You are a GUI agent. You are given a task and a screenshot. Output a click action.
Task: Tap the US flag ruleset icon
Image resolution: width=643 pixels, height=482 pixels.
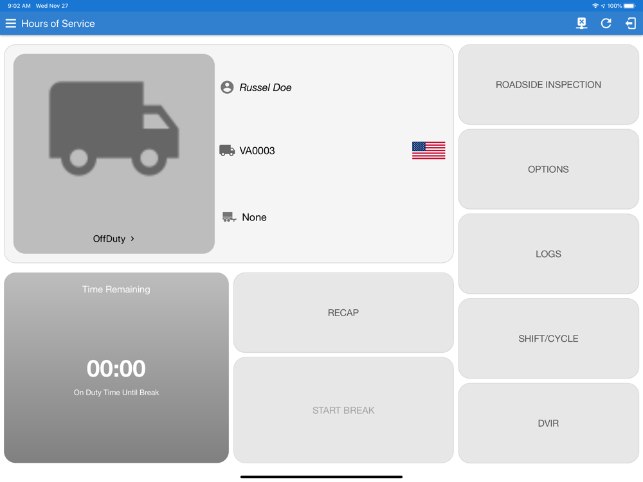(x=428, y=150)
